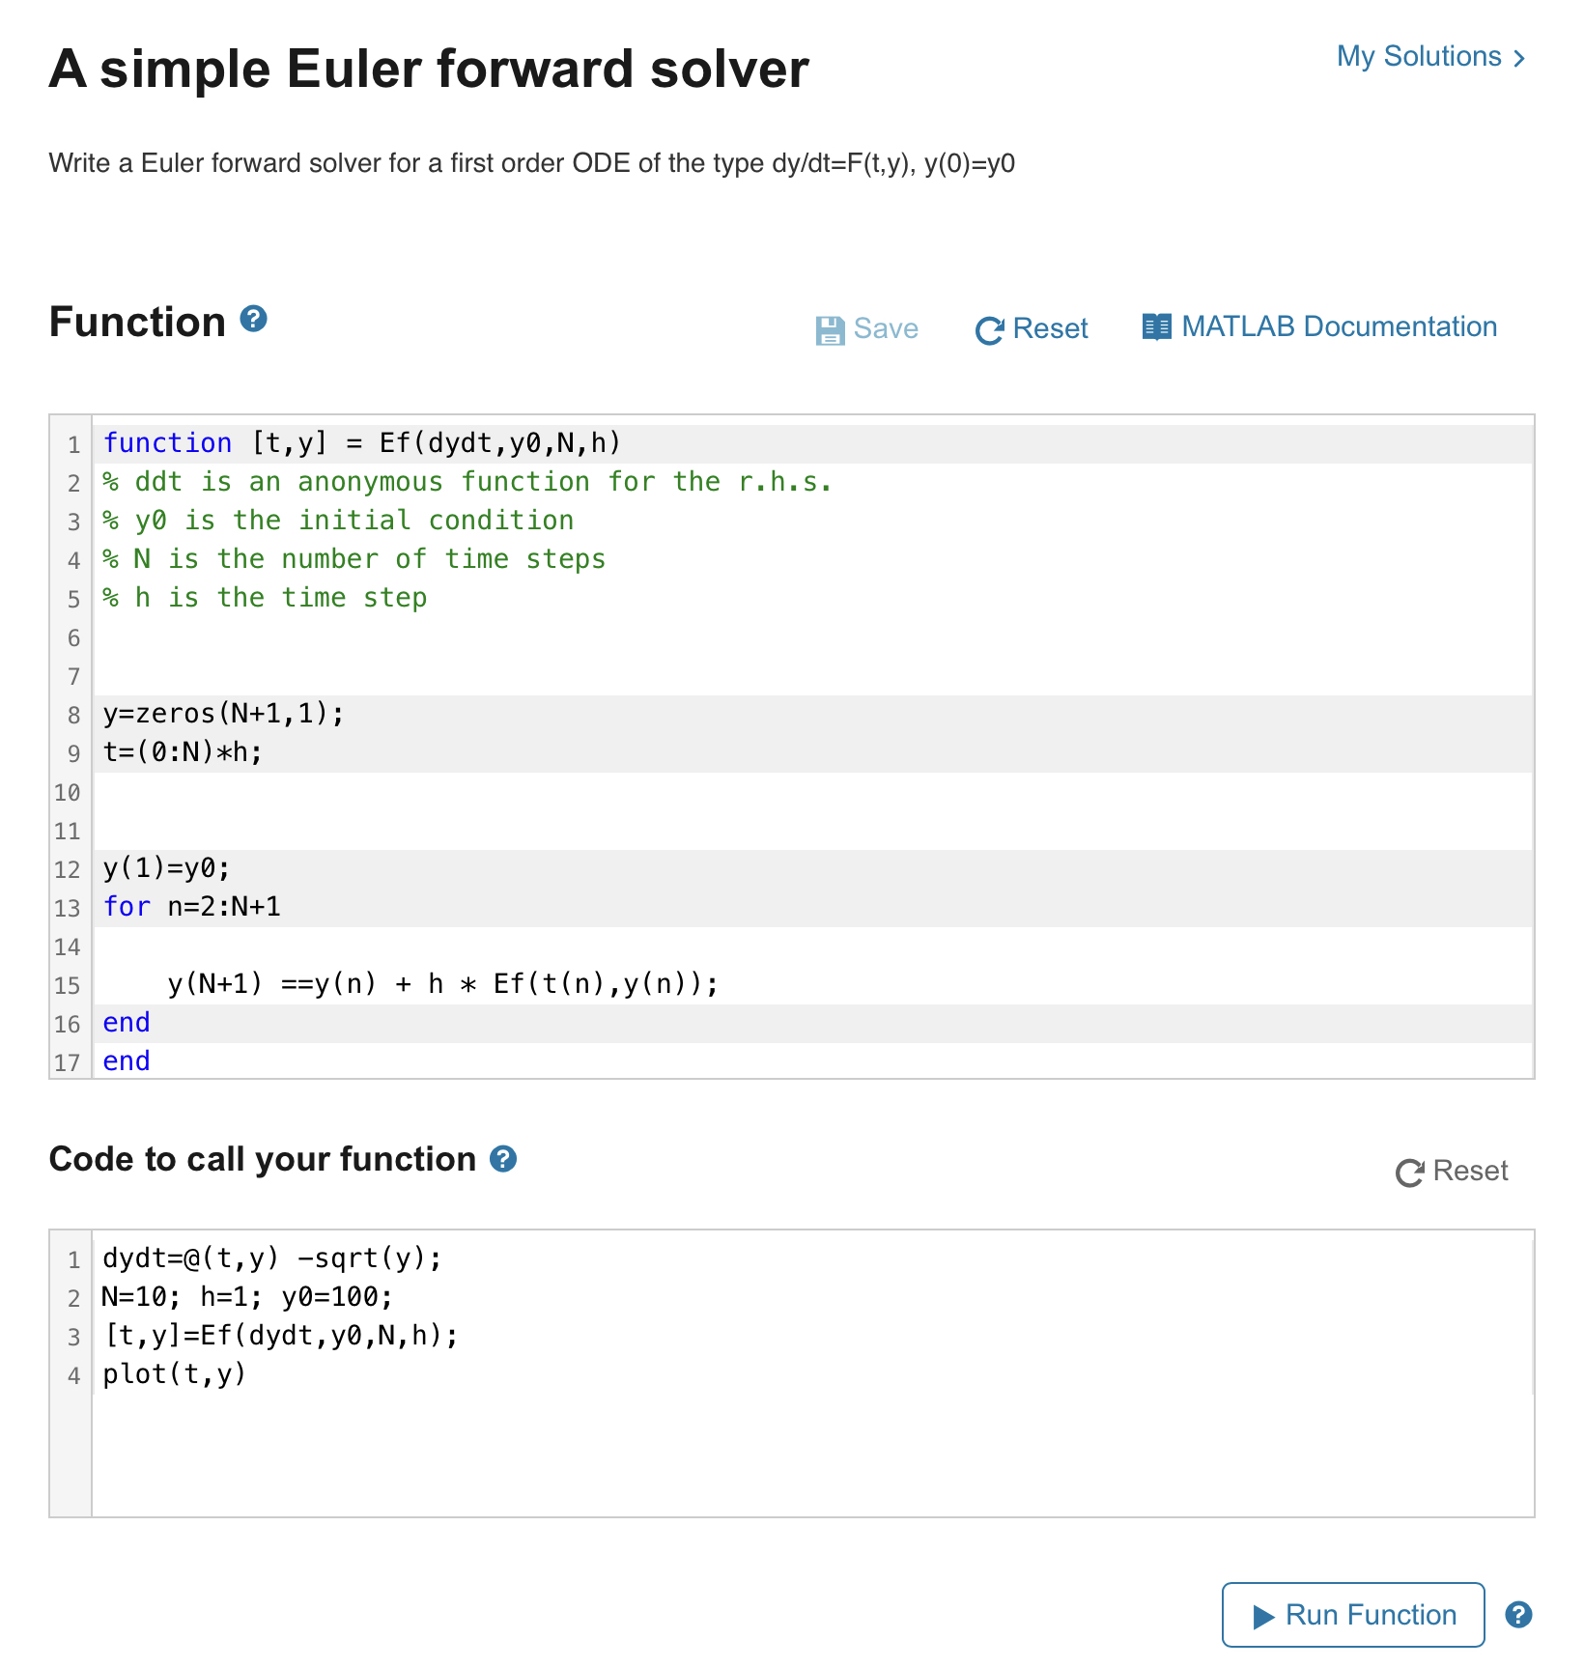Click the Reset text link for the call code
Image resolution: width=1584 pixels, height=1668 pixels.
click(1472, 1171)
